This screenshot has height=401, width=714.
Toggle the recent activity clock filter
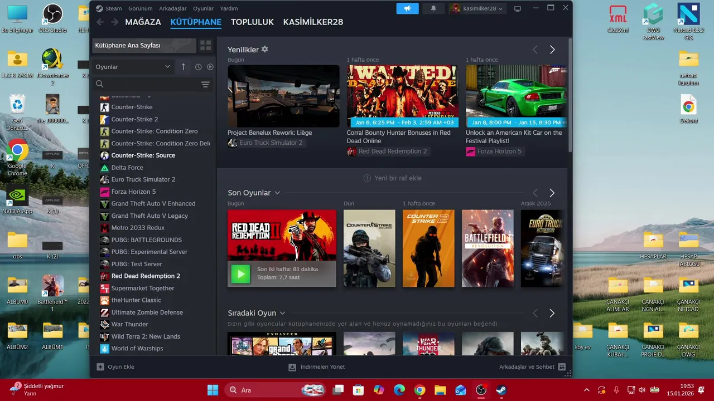tap(198, 67)
